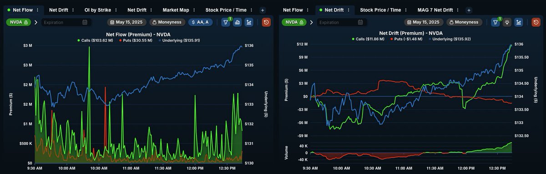Screen dimensions: 546x174
Task: Click the Net Flow (Premium) - NVDA chart title
Action: point(138,34)
